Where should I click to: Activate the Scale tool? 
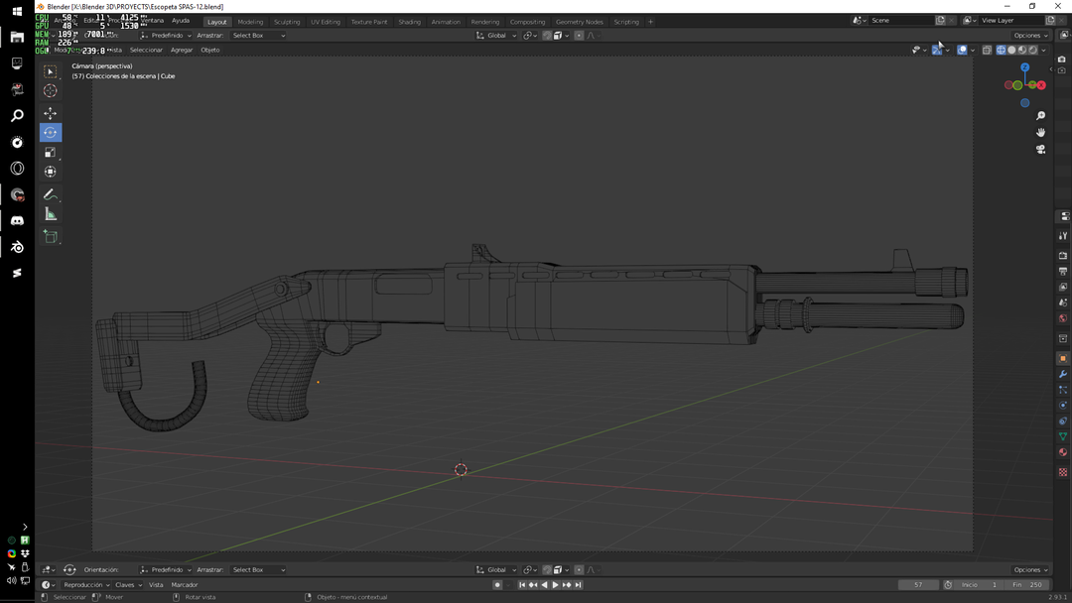[50, 152]
